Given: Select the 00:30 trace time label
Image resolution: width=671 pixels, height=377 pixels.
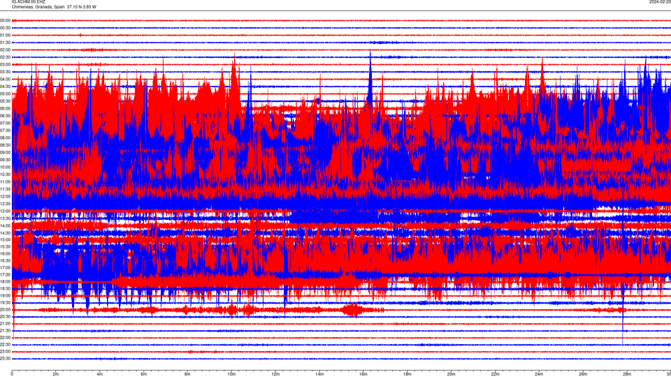Looking at the screenshot, I should [5, 28].
